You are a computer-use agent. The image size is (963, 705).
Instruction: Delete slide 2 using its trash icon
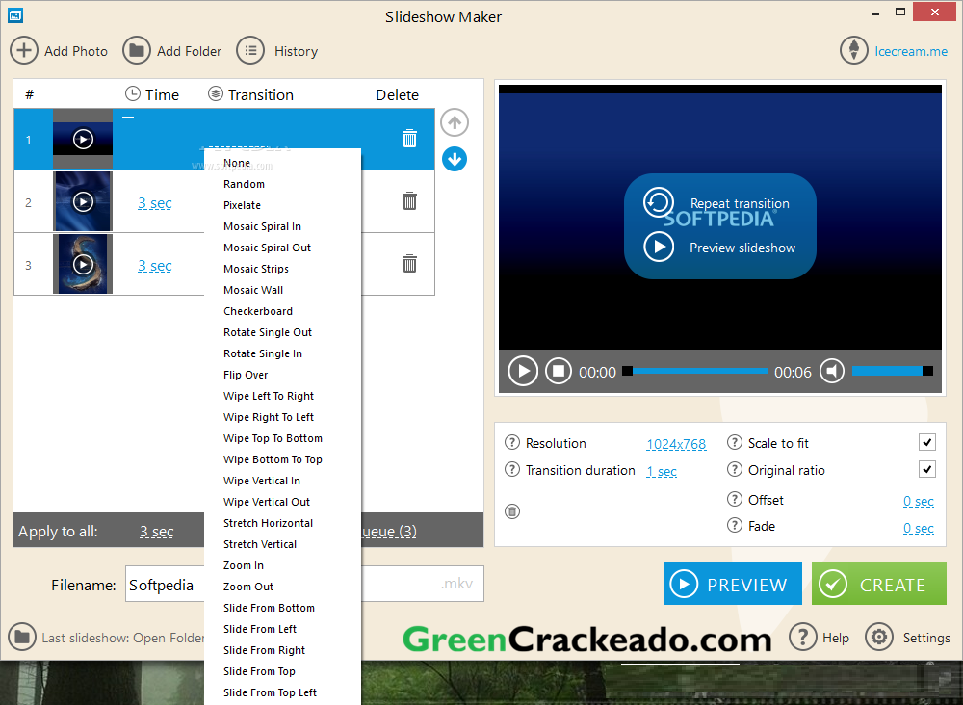409,200
